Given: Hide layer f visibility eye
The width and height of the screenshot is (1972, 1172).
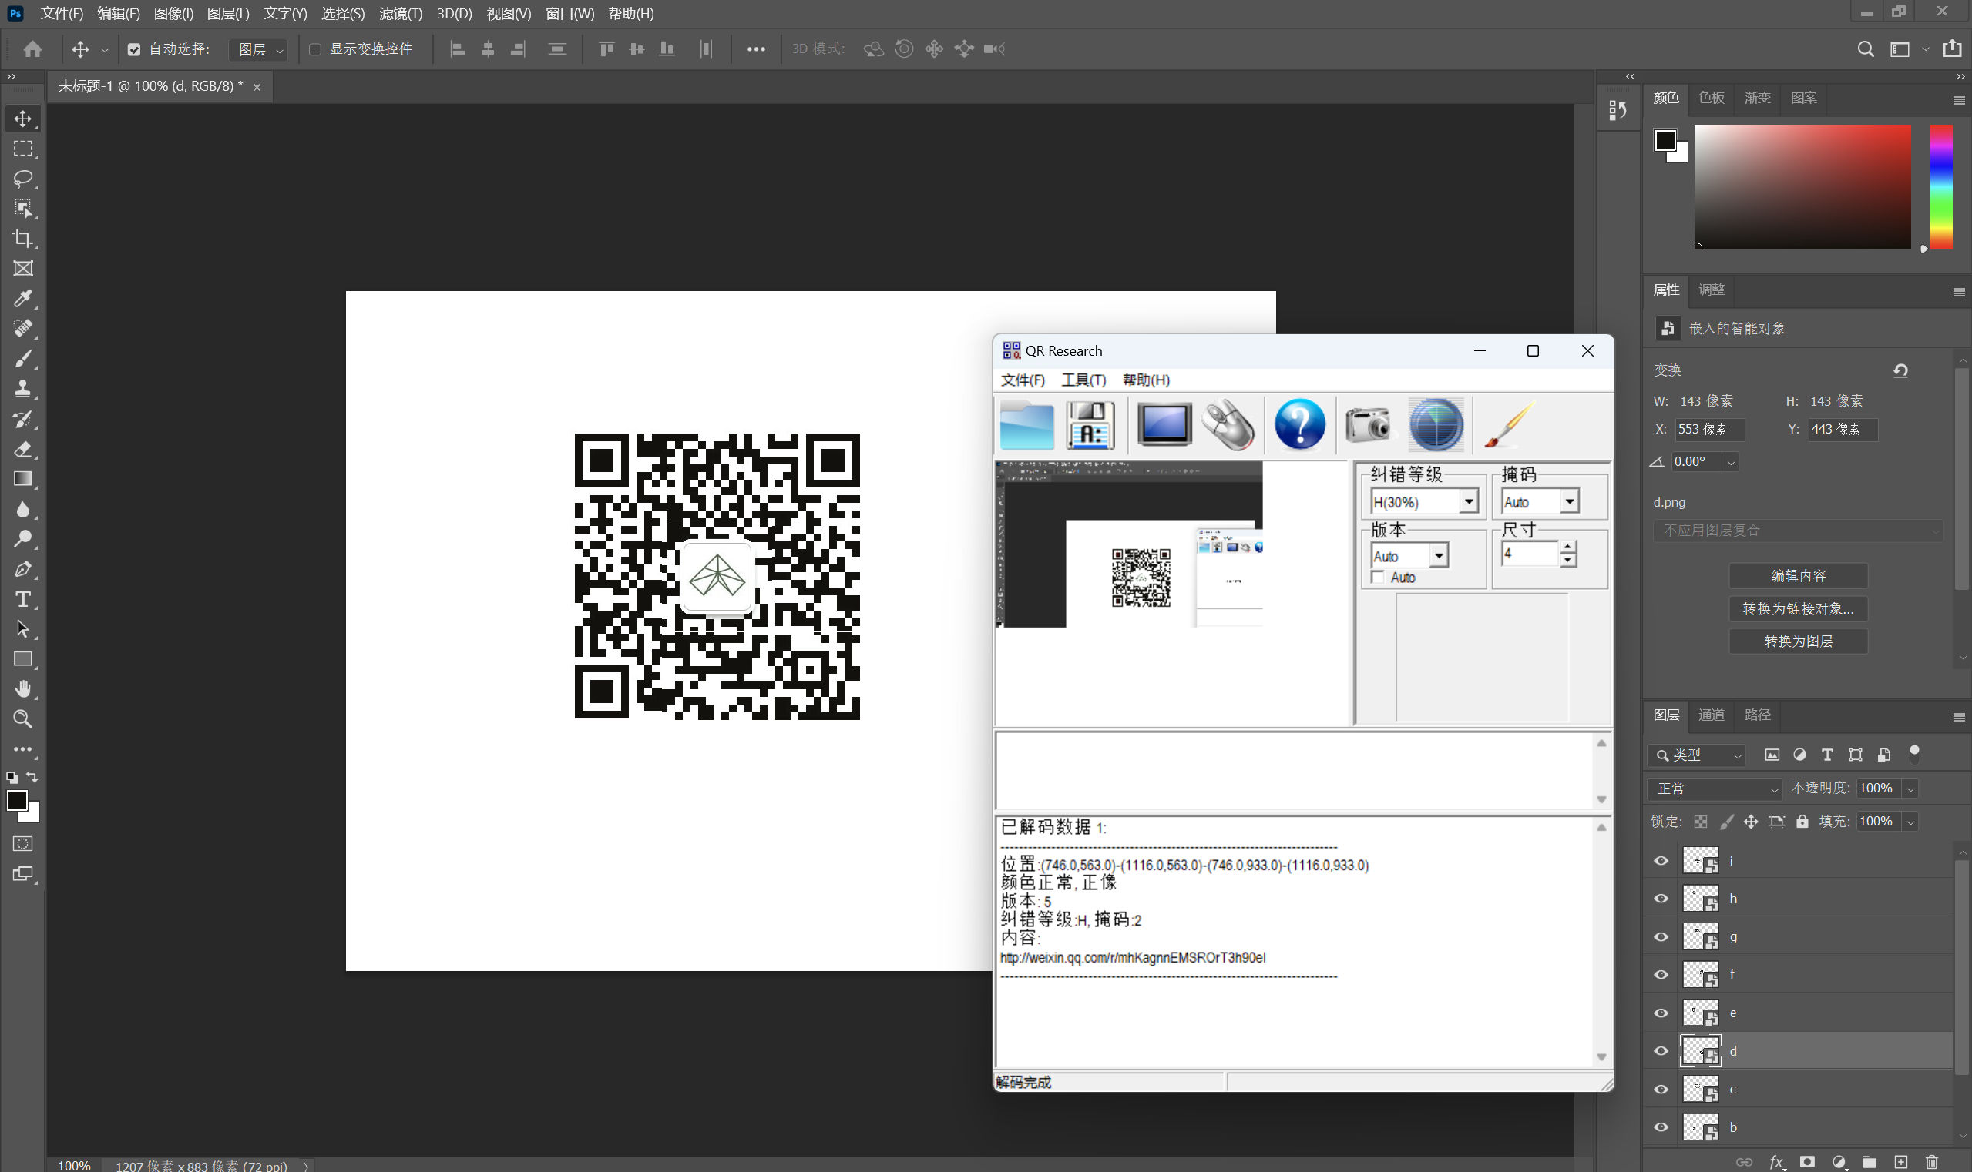Looking at the screenshot, I should pyautogui.click(x=1661, y=975).
